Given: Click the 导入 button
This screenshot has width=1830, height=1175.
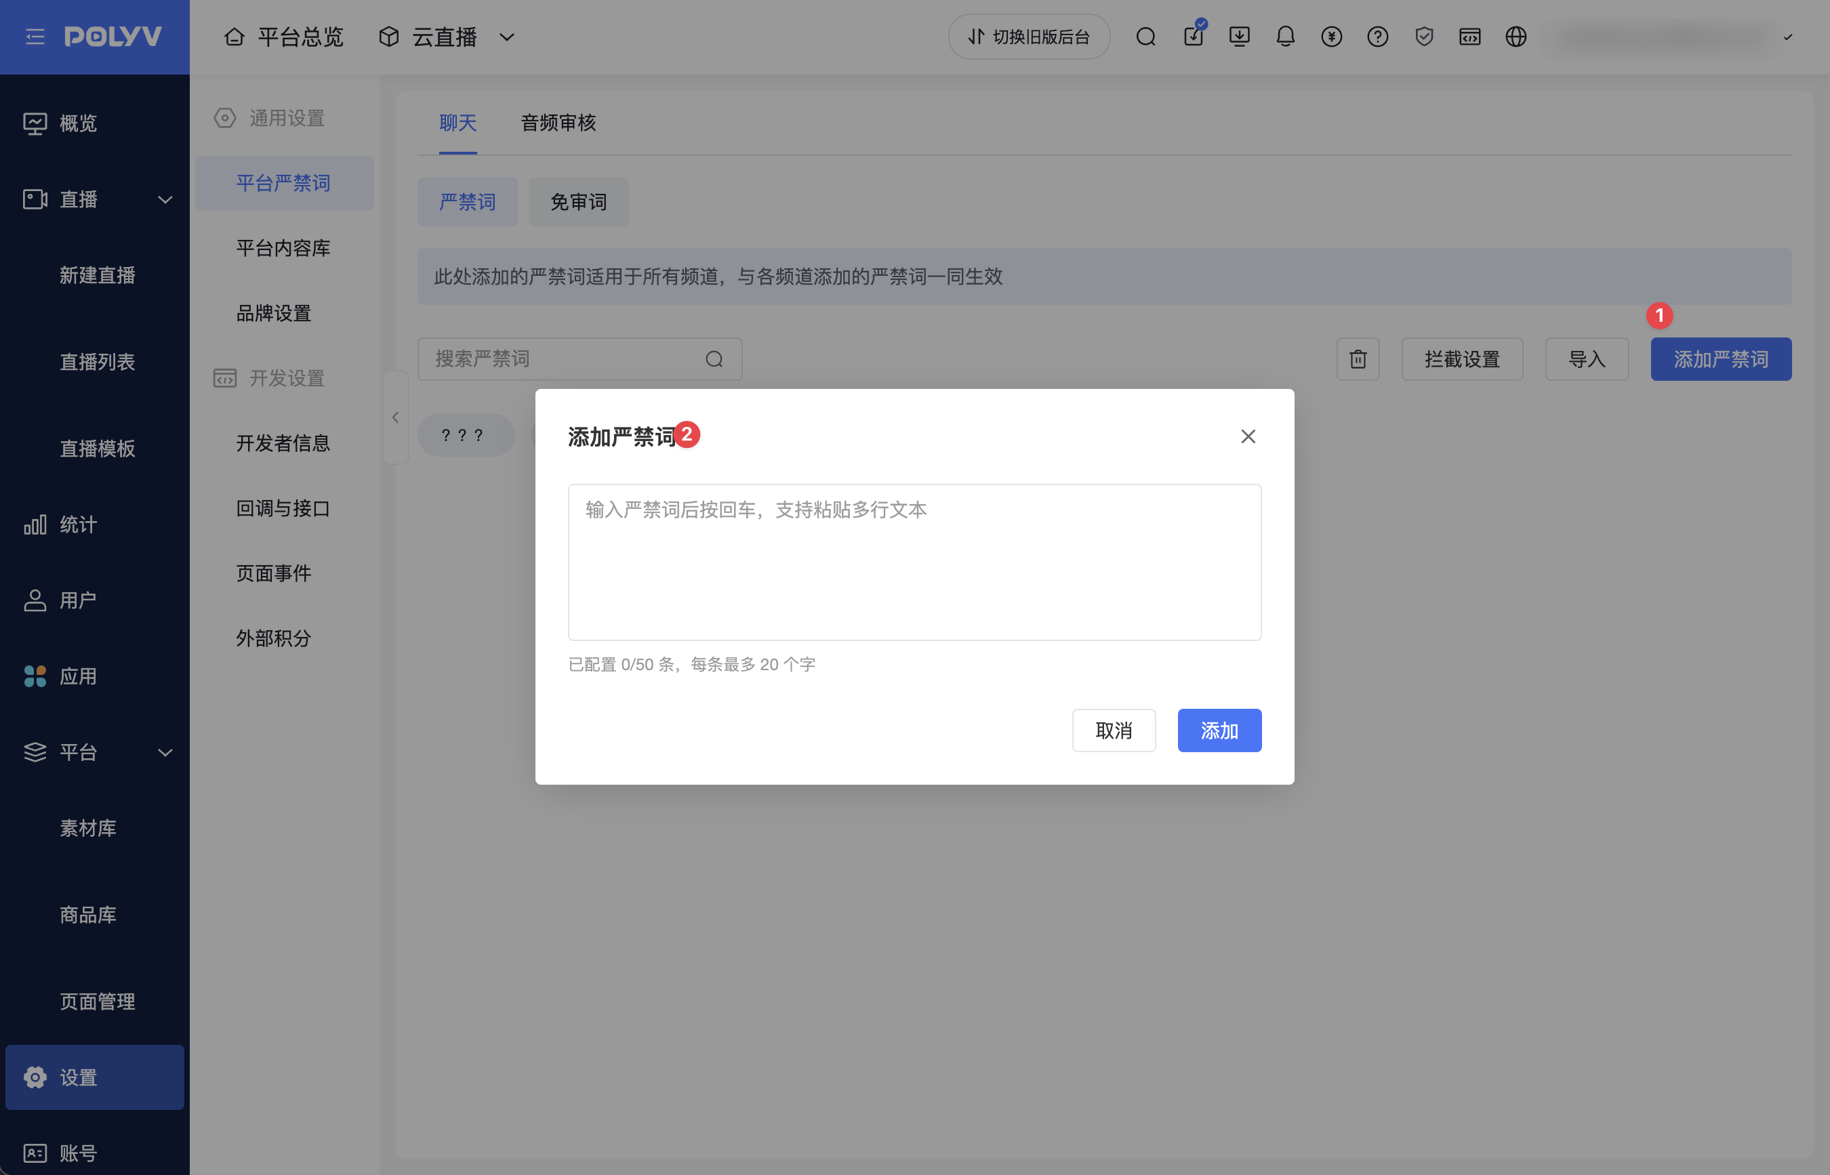Looking at the screenshot, I should (x=1587, y=359).
